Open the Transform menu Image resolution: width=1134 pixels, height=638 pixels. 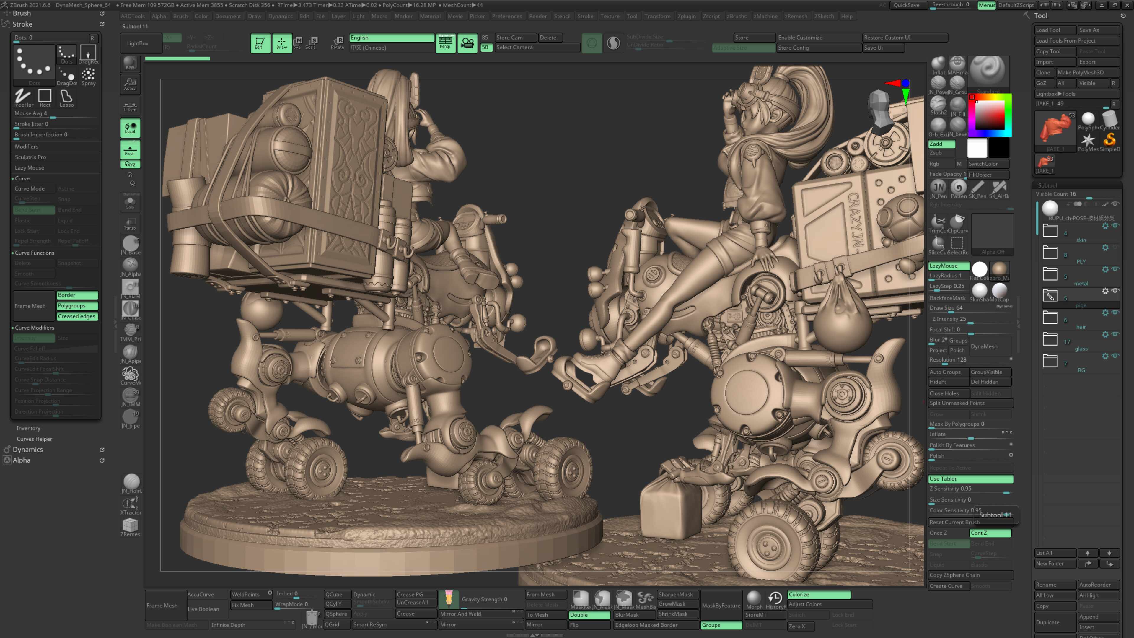657,16
